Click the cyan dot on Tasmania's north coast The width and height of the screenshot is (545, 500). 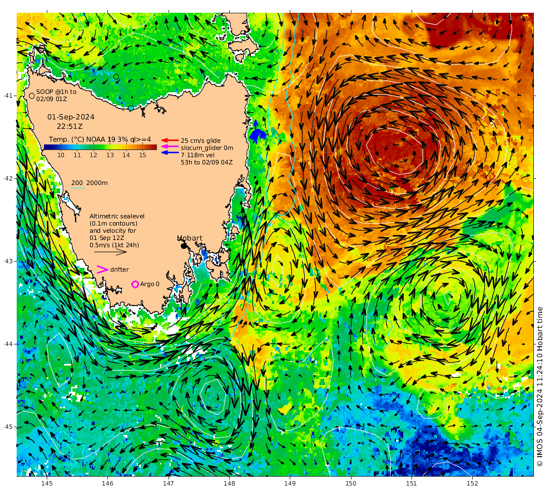(131, 108)
